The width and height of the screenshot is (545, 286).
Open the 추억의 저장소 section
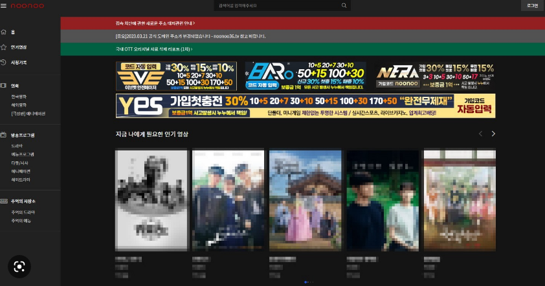pos(23,201)
